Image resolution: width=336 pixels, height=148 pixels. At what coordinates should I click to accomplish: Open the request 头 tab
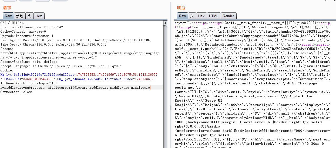29,16
